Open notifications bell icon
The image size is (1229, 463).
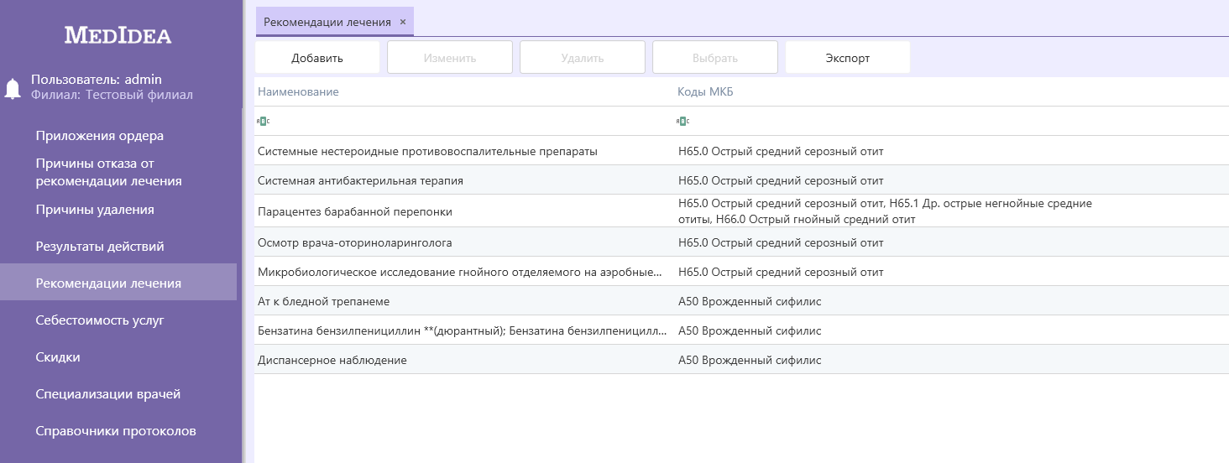click(13, 88)
